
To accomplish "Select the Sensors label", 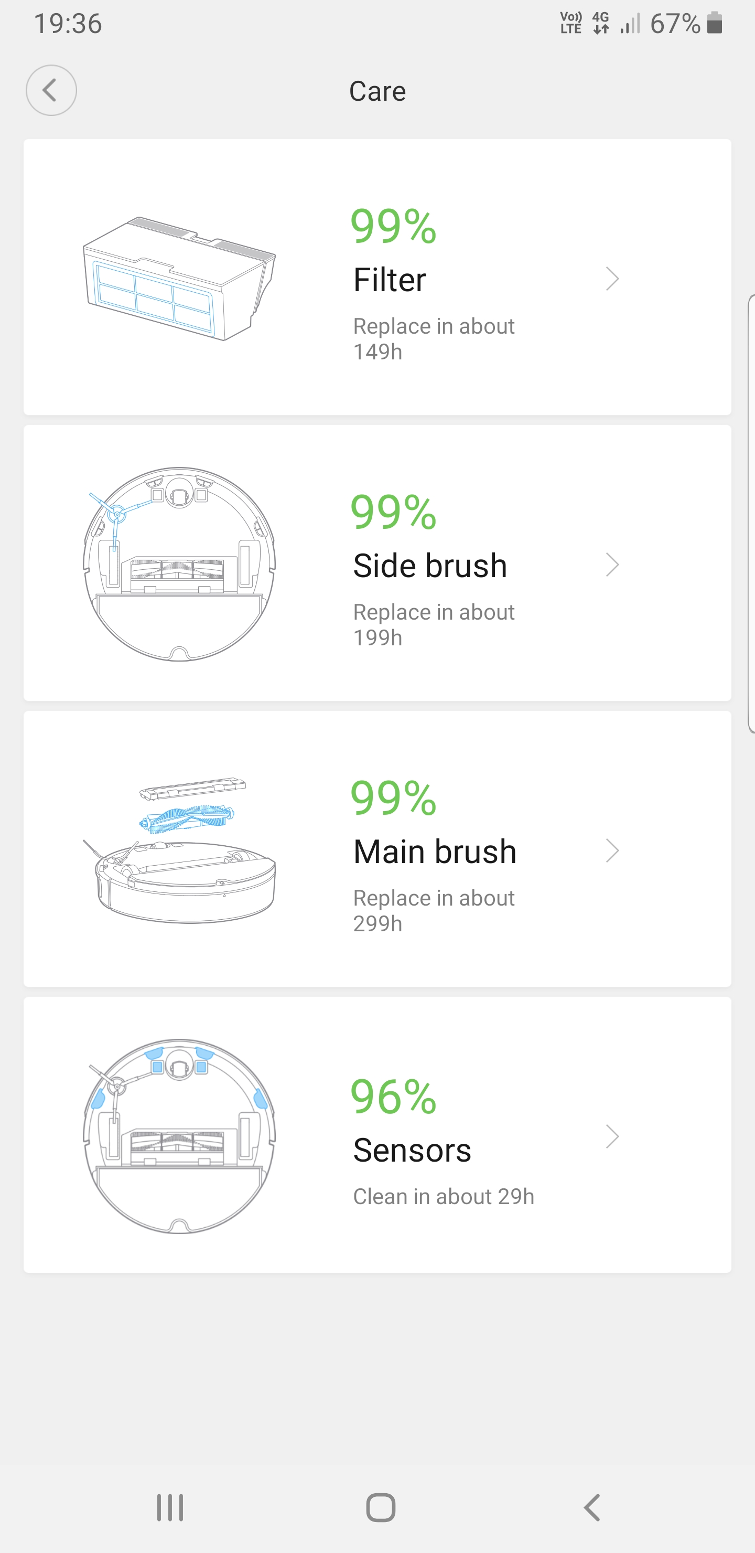I will click(412, 1150).
